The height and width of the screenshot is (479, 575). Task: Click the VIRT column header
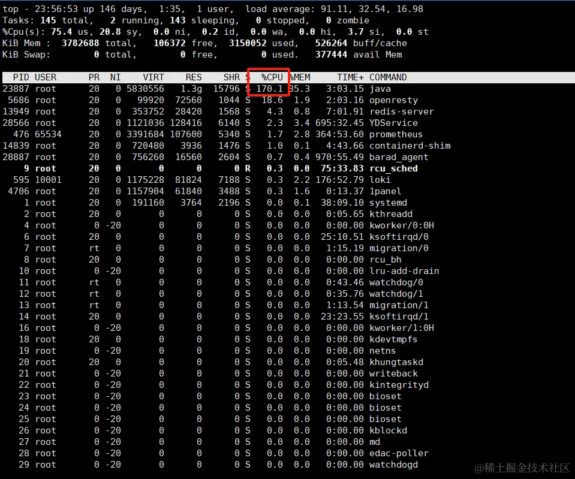tap(153, 77)
